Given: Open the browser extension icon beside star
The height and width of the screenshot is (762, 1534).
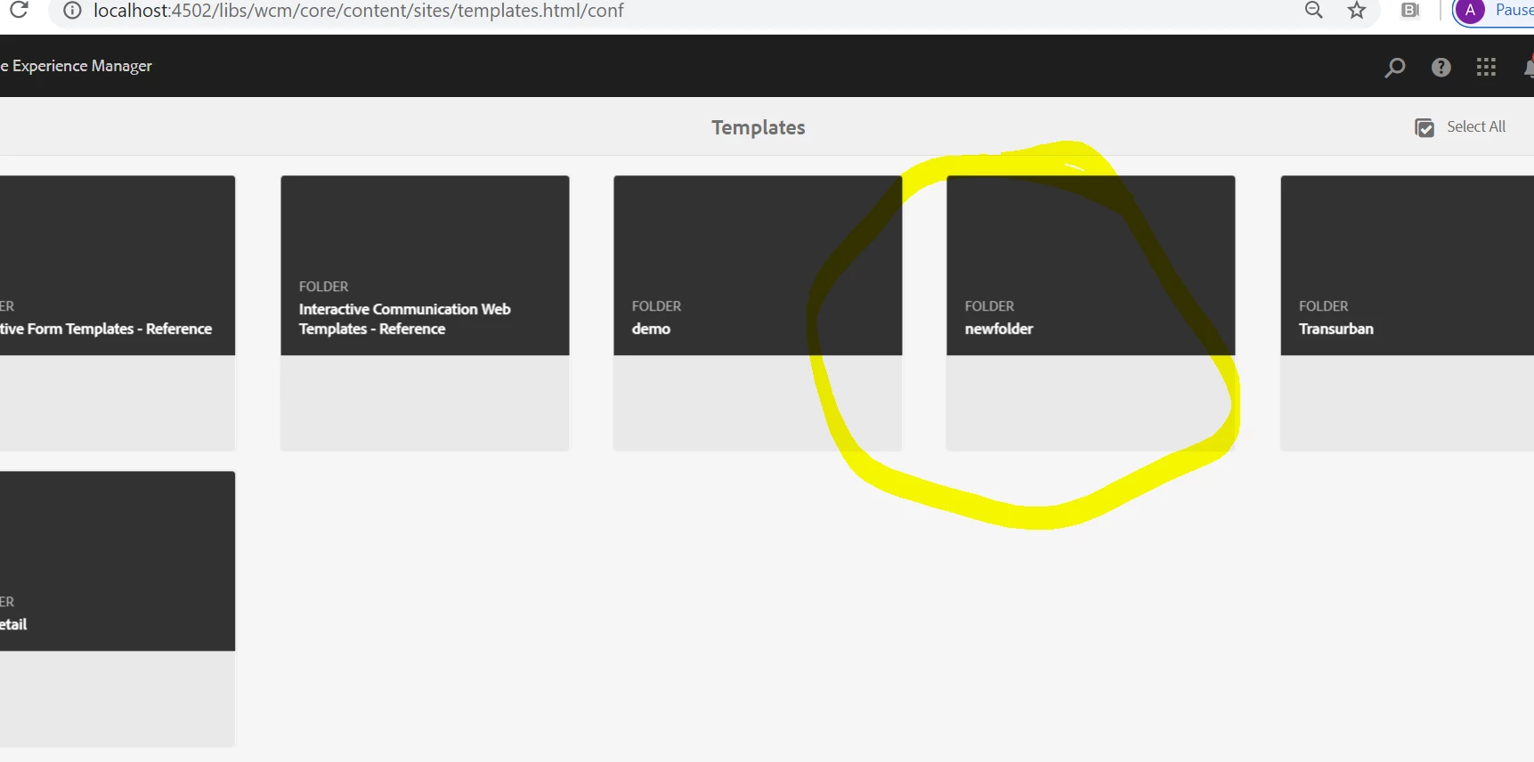Looking at the screenshot, I should click(x=1410, y=10).
